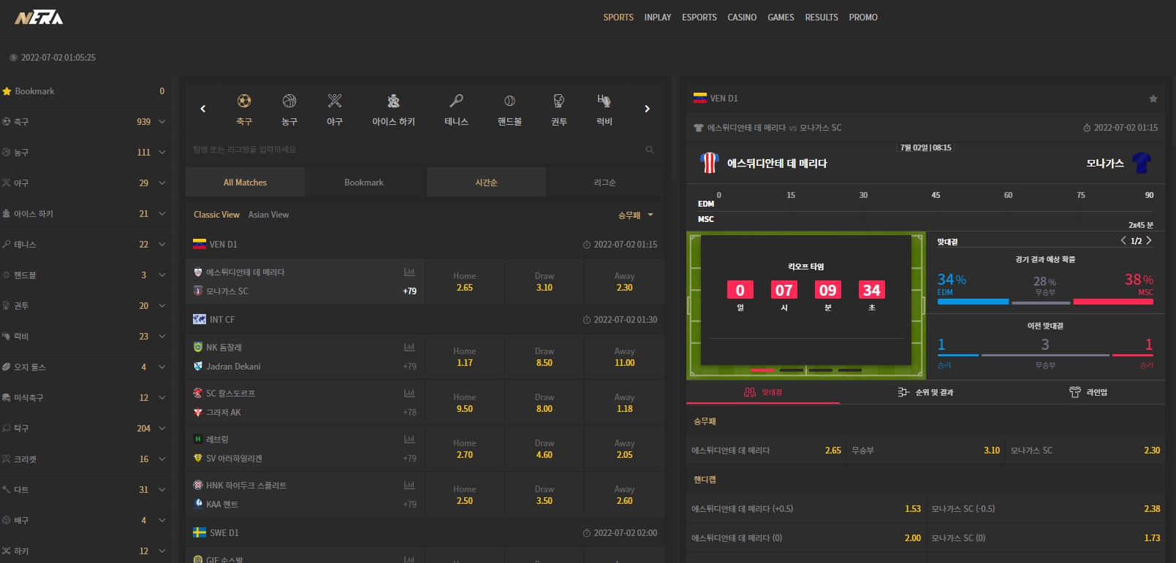This screenshot has width=1176, height=563.
Task: Click the Bookmark star in sidebar
Action: (7, 91)
